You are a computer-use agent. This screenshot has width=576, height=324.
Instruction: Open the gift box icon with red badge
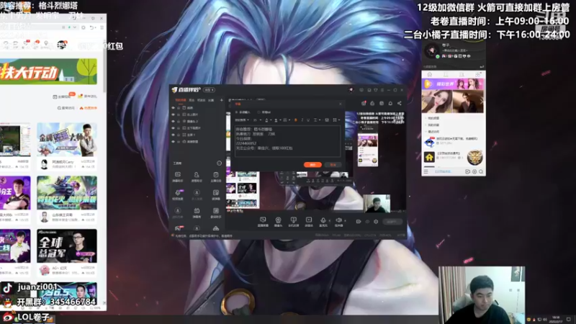[x=364, y=103]
